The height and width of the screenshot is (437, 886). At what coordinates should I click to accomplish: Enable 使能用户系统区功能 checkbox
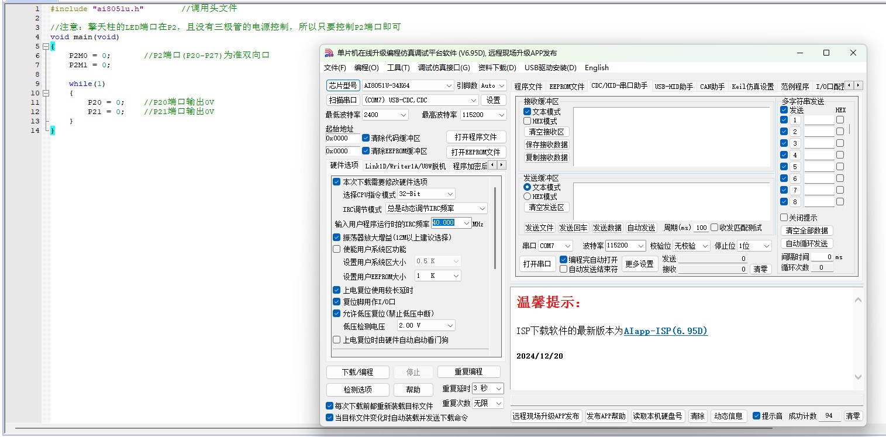[337, 249]
